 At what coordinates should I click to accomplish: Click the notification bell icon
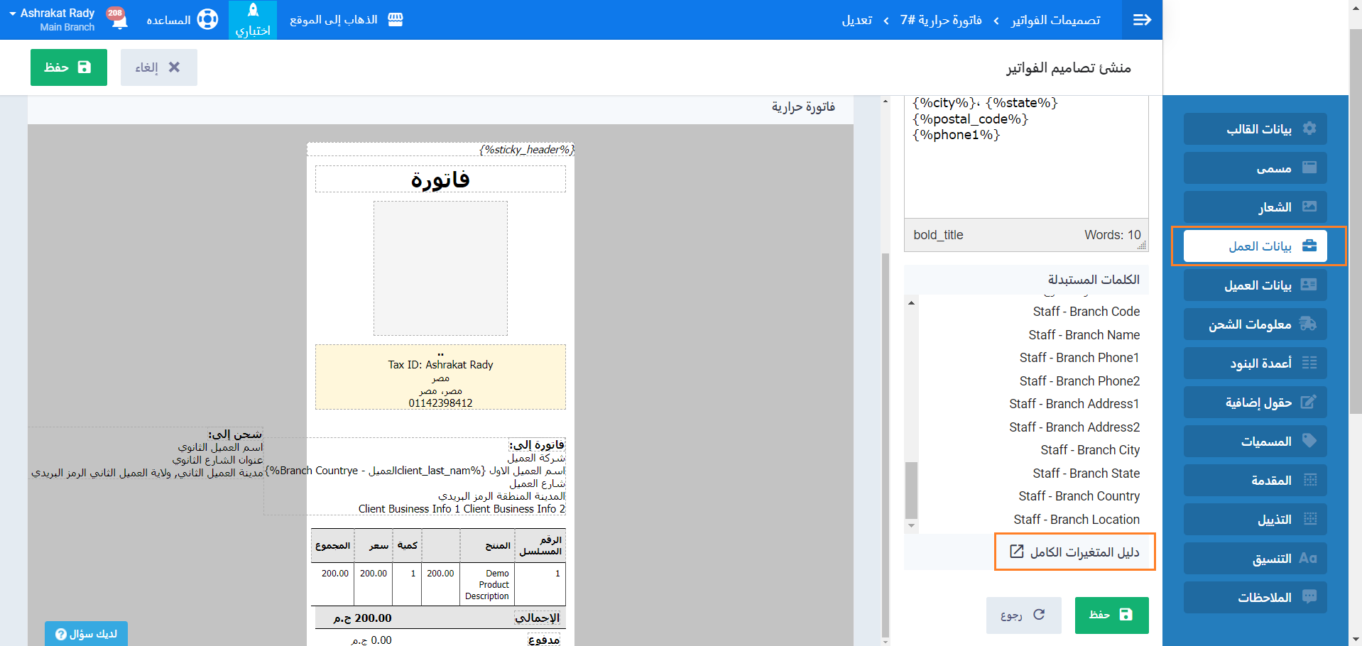119,20
